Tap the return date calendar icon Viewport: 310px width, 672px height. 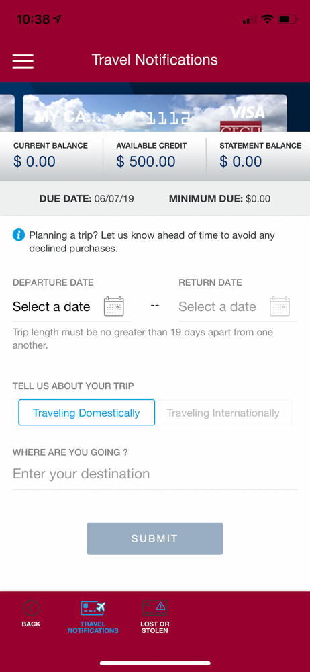280,306
